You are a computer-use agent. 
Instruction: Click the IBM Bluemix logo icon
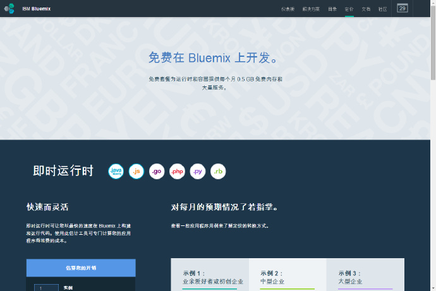pyautogui.click(x=9, y=9)
